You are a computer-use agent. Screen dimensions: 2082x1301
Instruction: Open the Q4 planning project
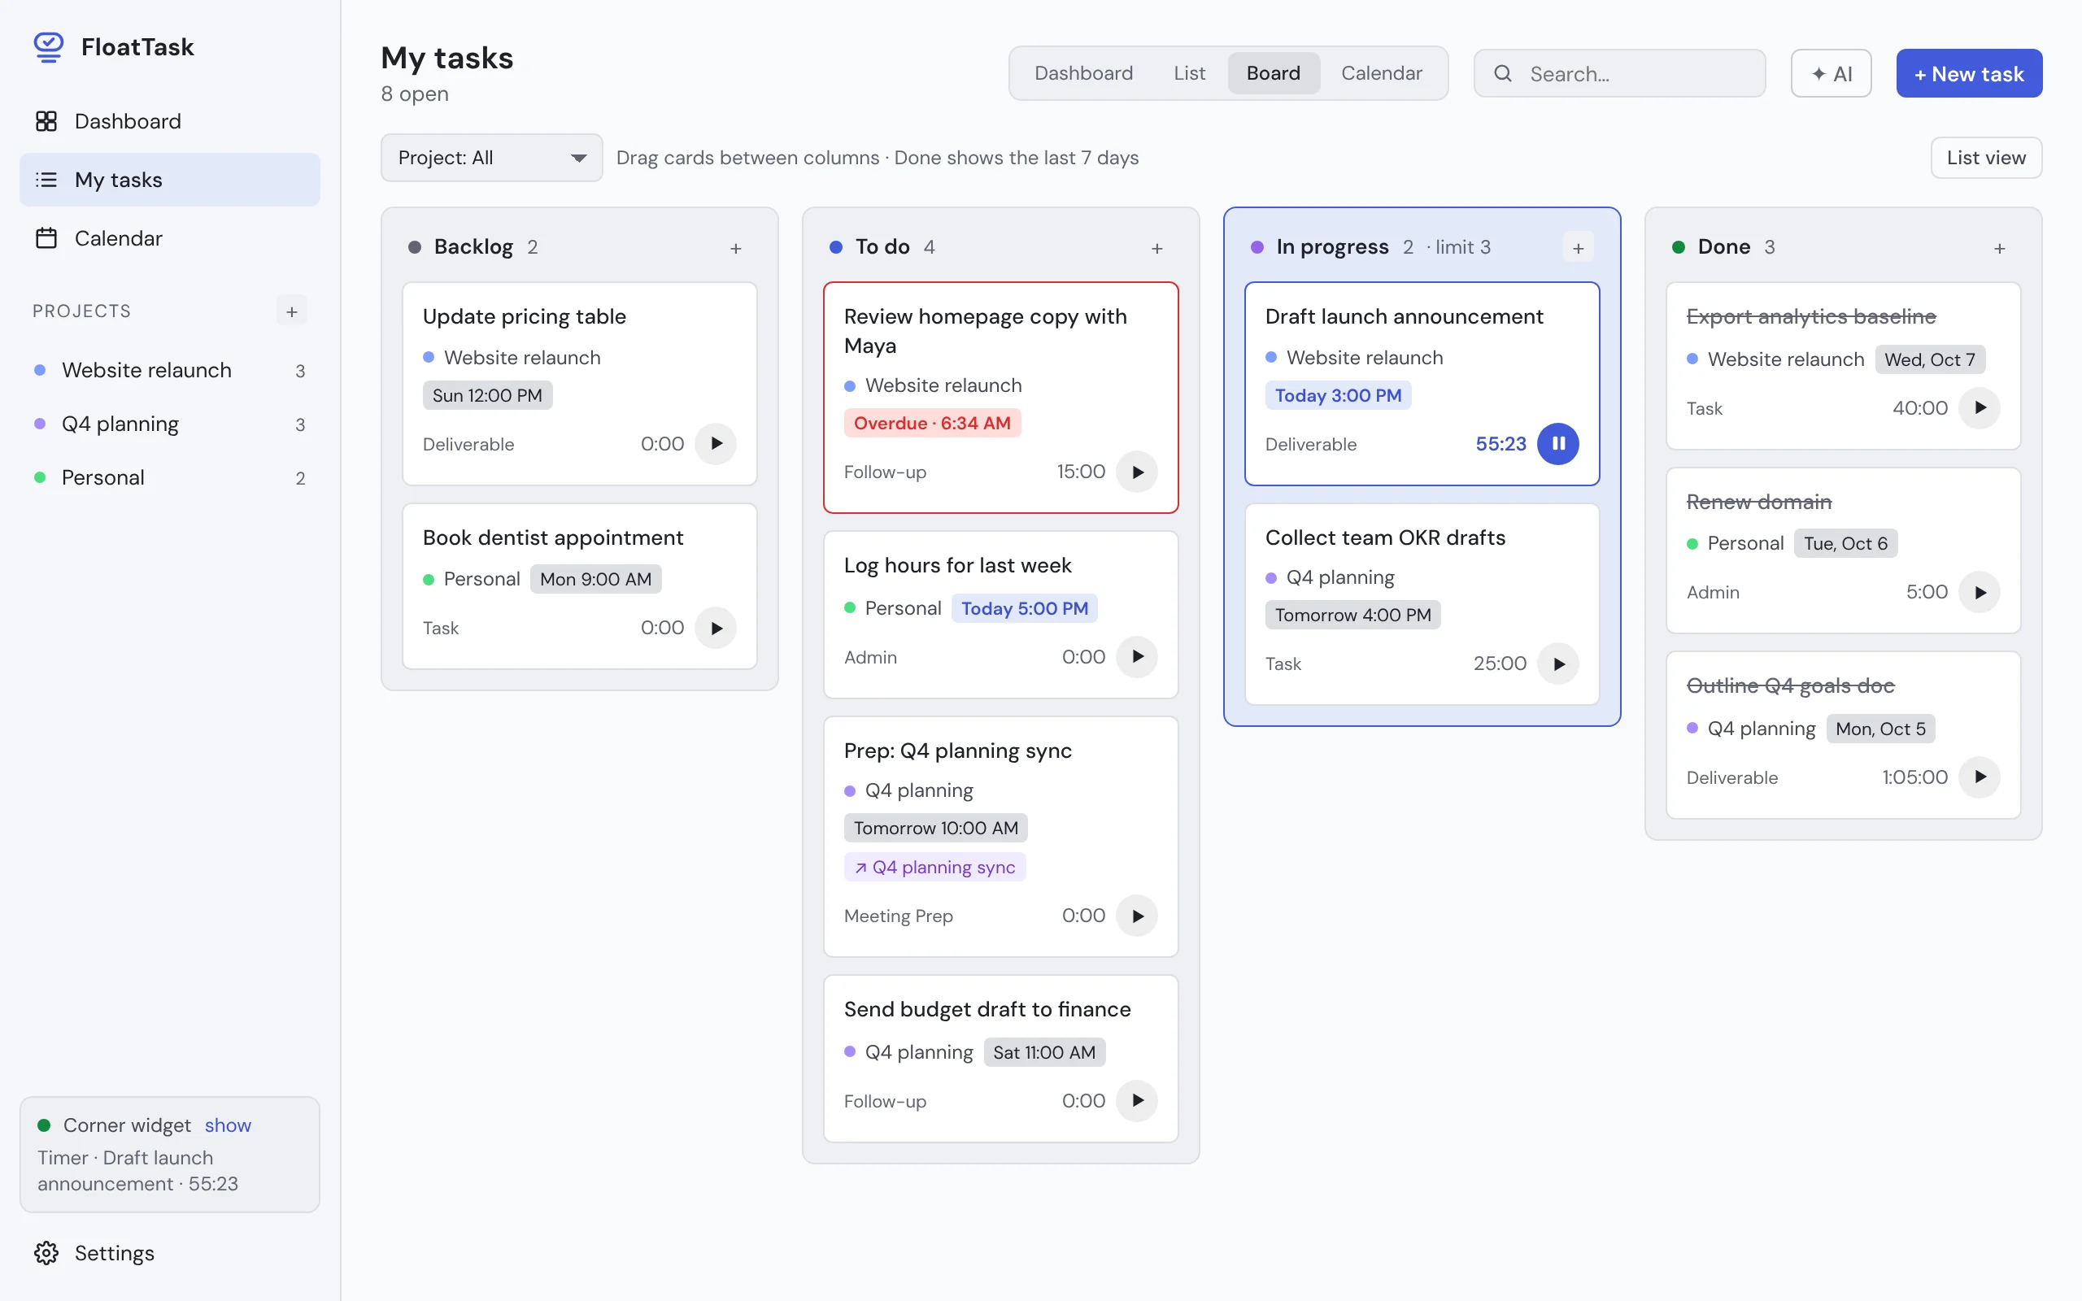169,424
